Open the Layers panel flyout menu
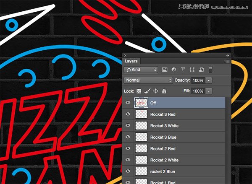252x184 pixels. (227, 61)
